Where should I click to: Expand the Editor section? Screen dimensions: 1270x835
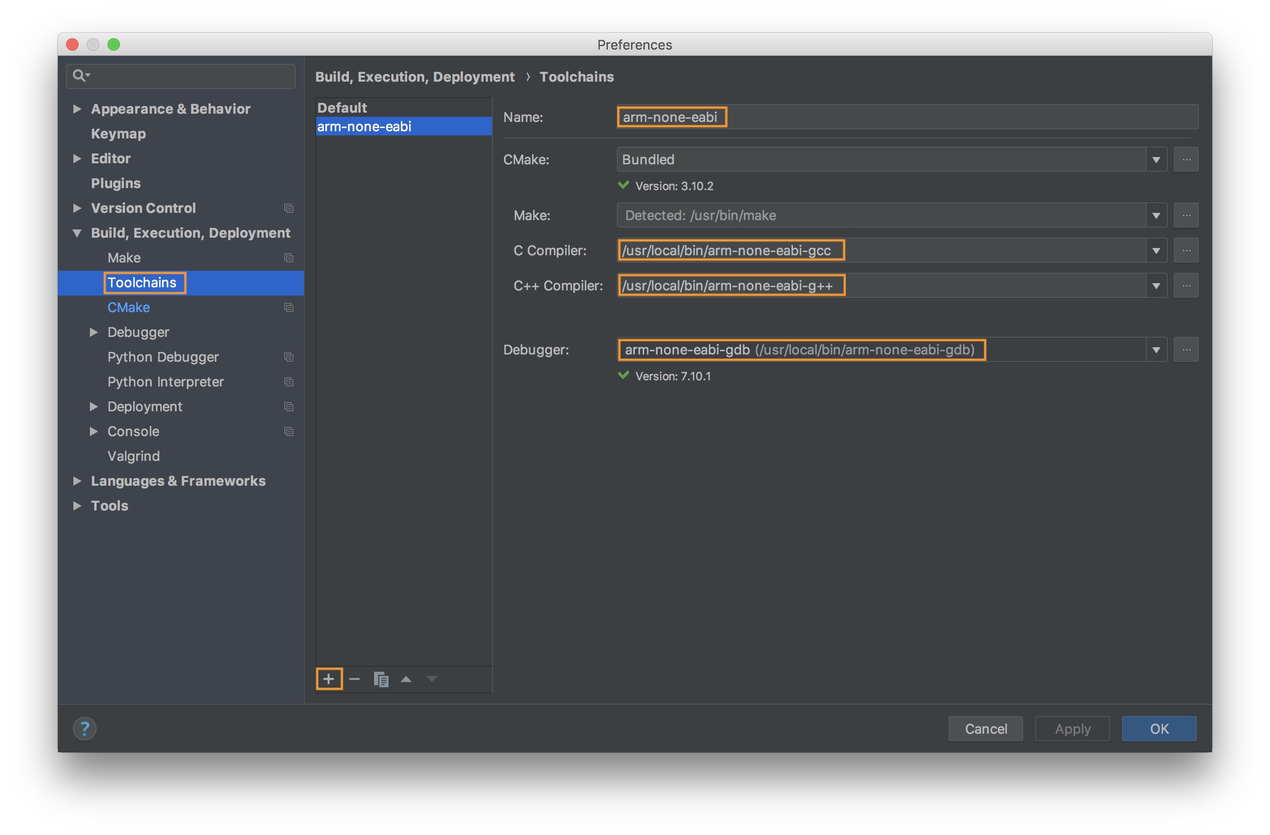[x=78, y=159]
